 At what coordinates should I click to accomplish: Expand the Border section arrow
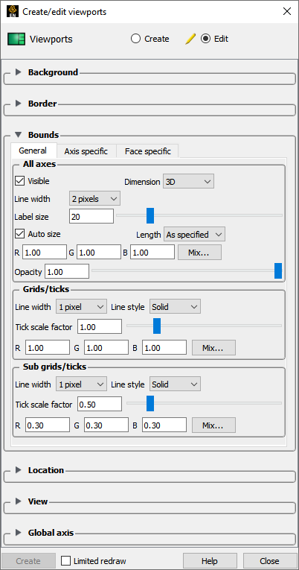(x=19, y=104)
